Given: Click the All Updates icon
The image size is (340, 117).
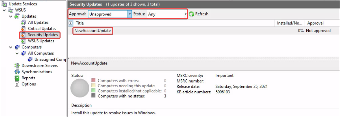Looking at the screenshot, I should pos(24,22).
